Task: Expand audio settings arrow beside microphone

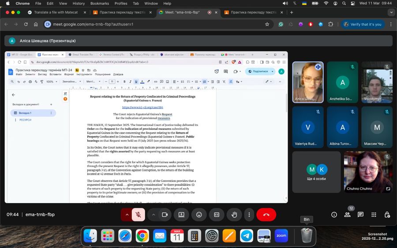Action: click(x=127, y=215)
